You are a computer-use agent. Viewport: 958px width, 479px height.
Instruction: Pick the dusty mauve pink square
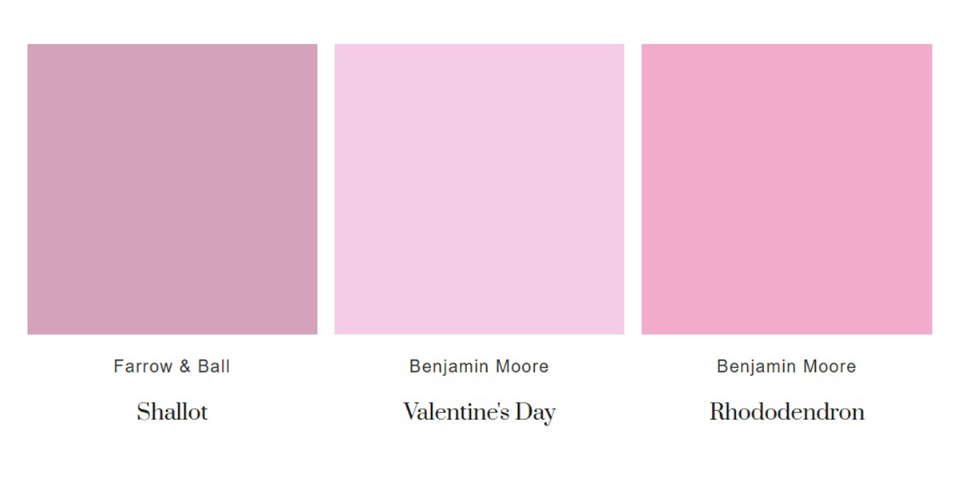click(x=172, y=189)
